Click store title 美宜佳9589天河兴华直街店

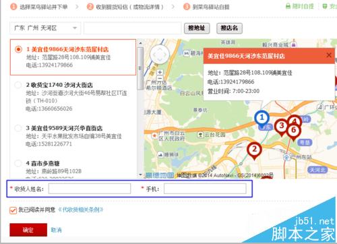coord(64,128)
